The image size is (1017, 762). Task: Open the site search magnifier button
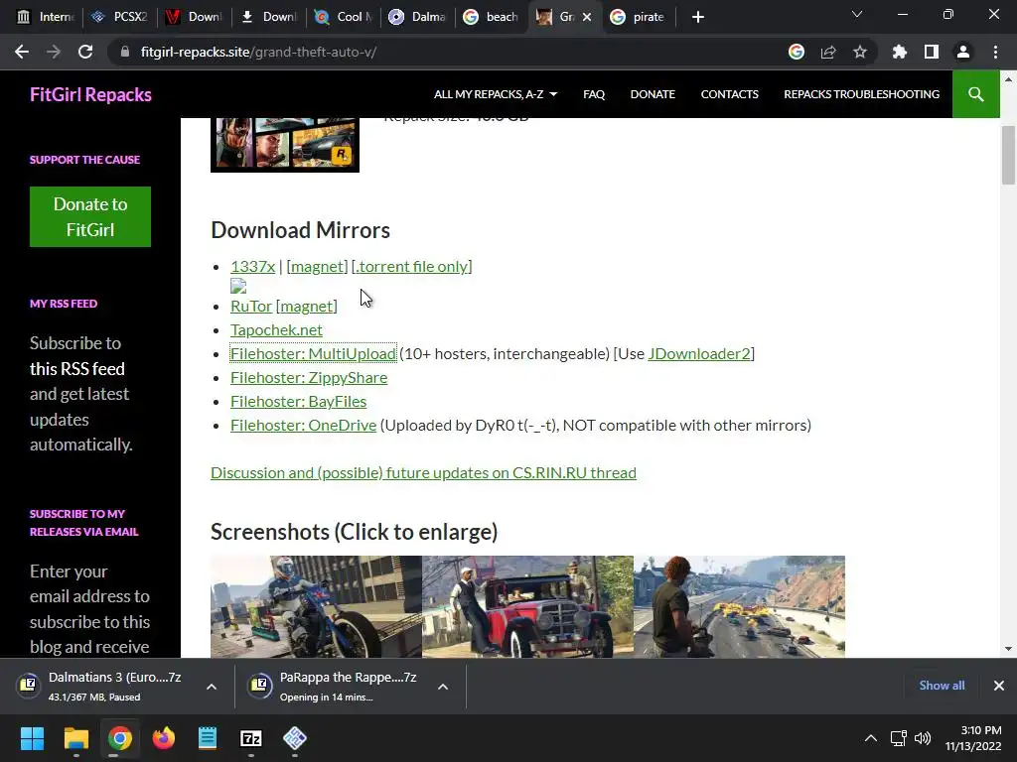click(x=975, y=94)
